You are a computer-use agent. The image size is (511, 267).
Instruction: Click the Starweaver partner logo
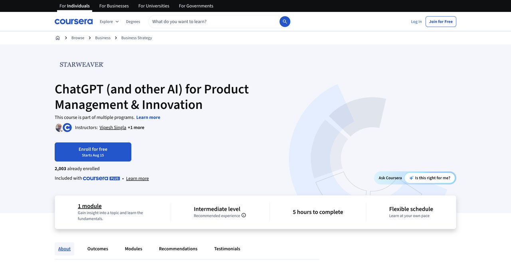click(x=82, y=64)
